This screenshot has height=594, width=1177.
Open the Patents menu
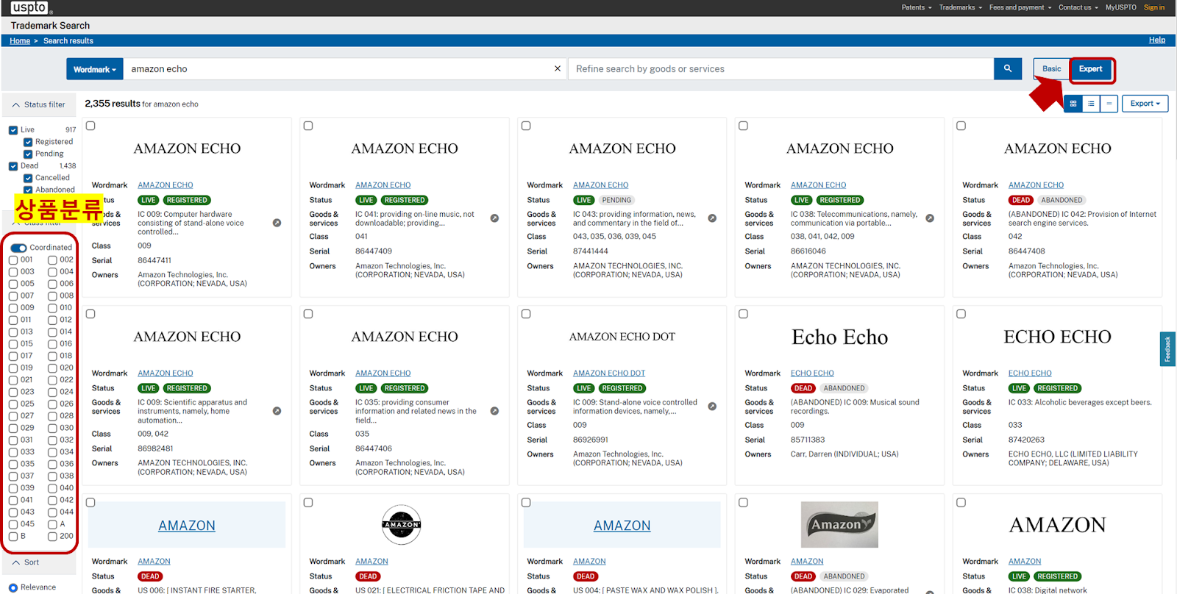pyautogui.click(x=917, y=7)
